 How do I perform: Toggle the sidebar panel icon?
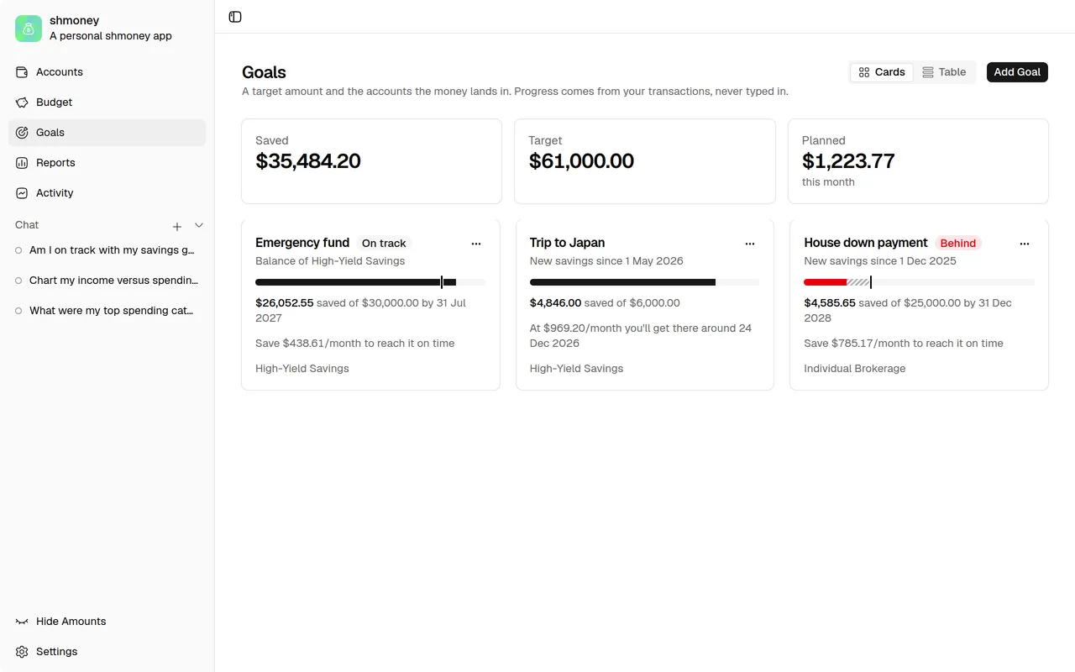coord(235,17)
